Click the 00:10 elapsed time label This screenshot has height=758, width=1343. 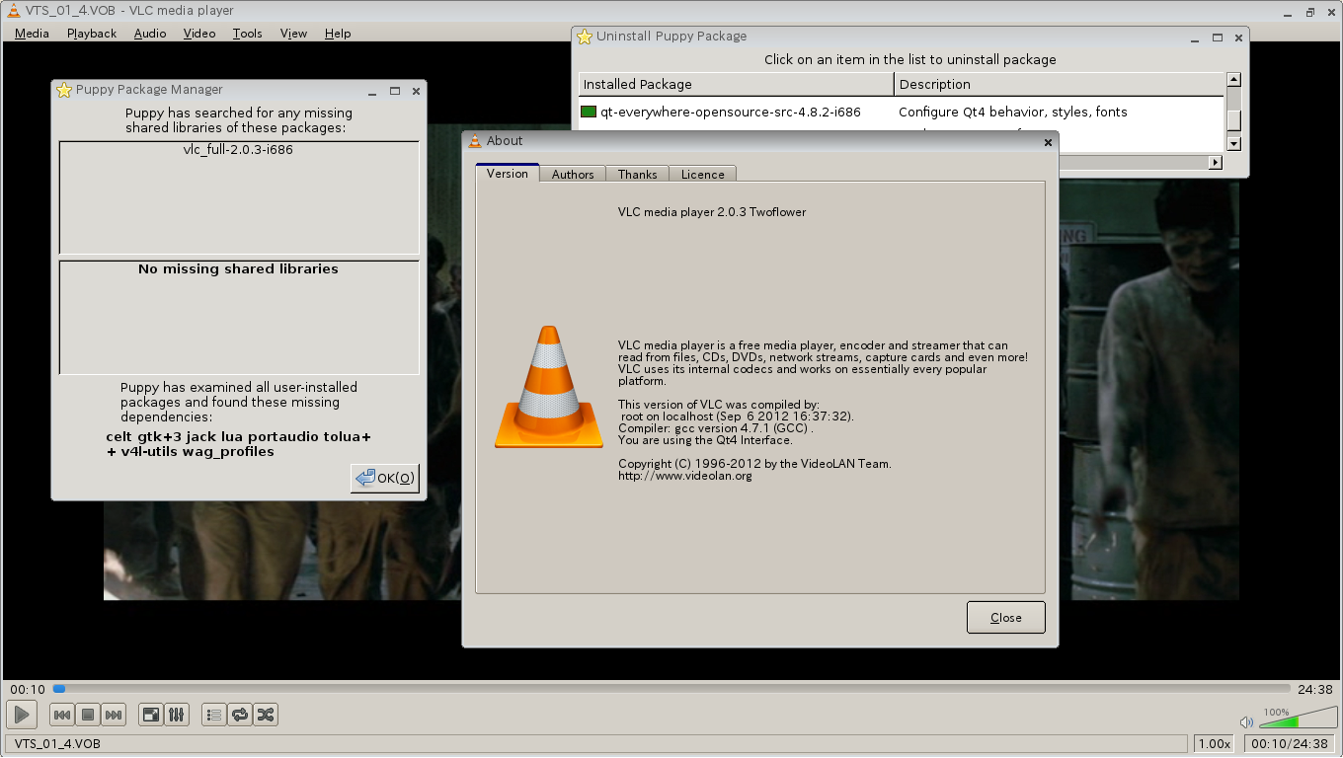click(x=28, y=689)
